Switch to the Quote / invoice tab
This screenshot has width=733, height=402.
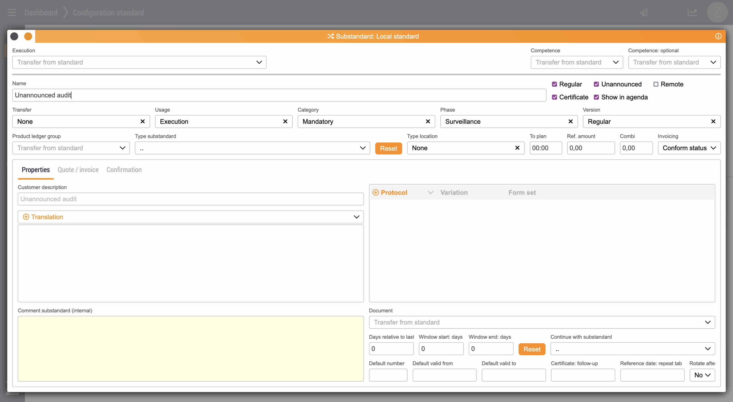(x=78, y=170)
